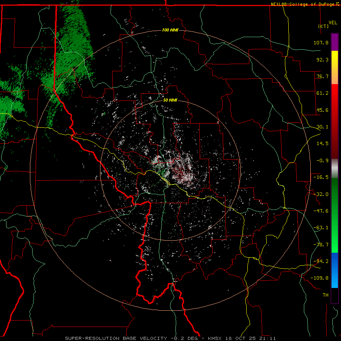
Task: Click the VEL legend title
Action: pos(333,23)
